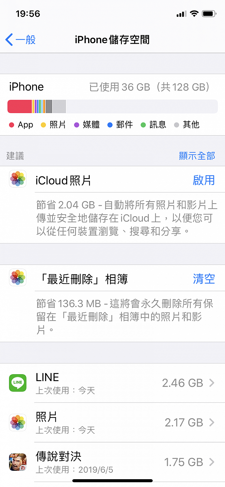The image size is (225, 487).
Task: Tap the battery status icon
Action: [x=209, y=13]
